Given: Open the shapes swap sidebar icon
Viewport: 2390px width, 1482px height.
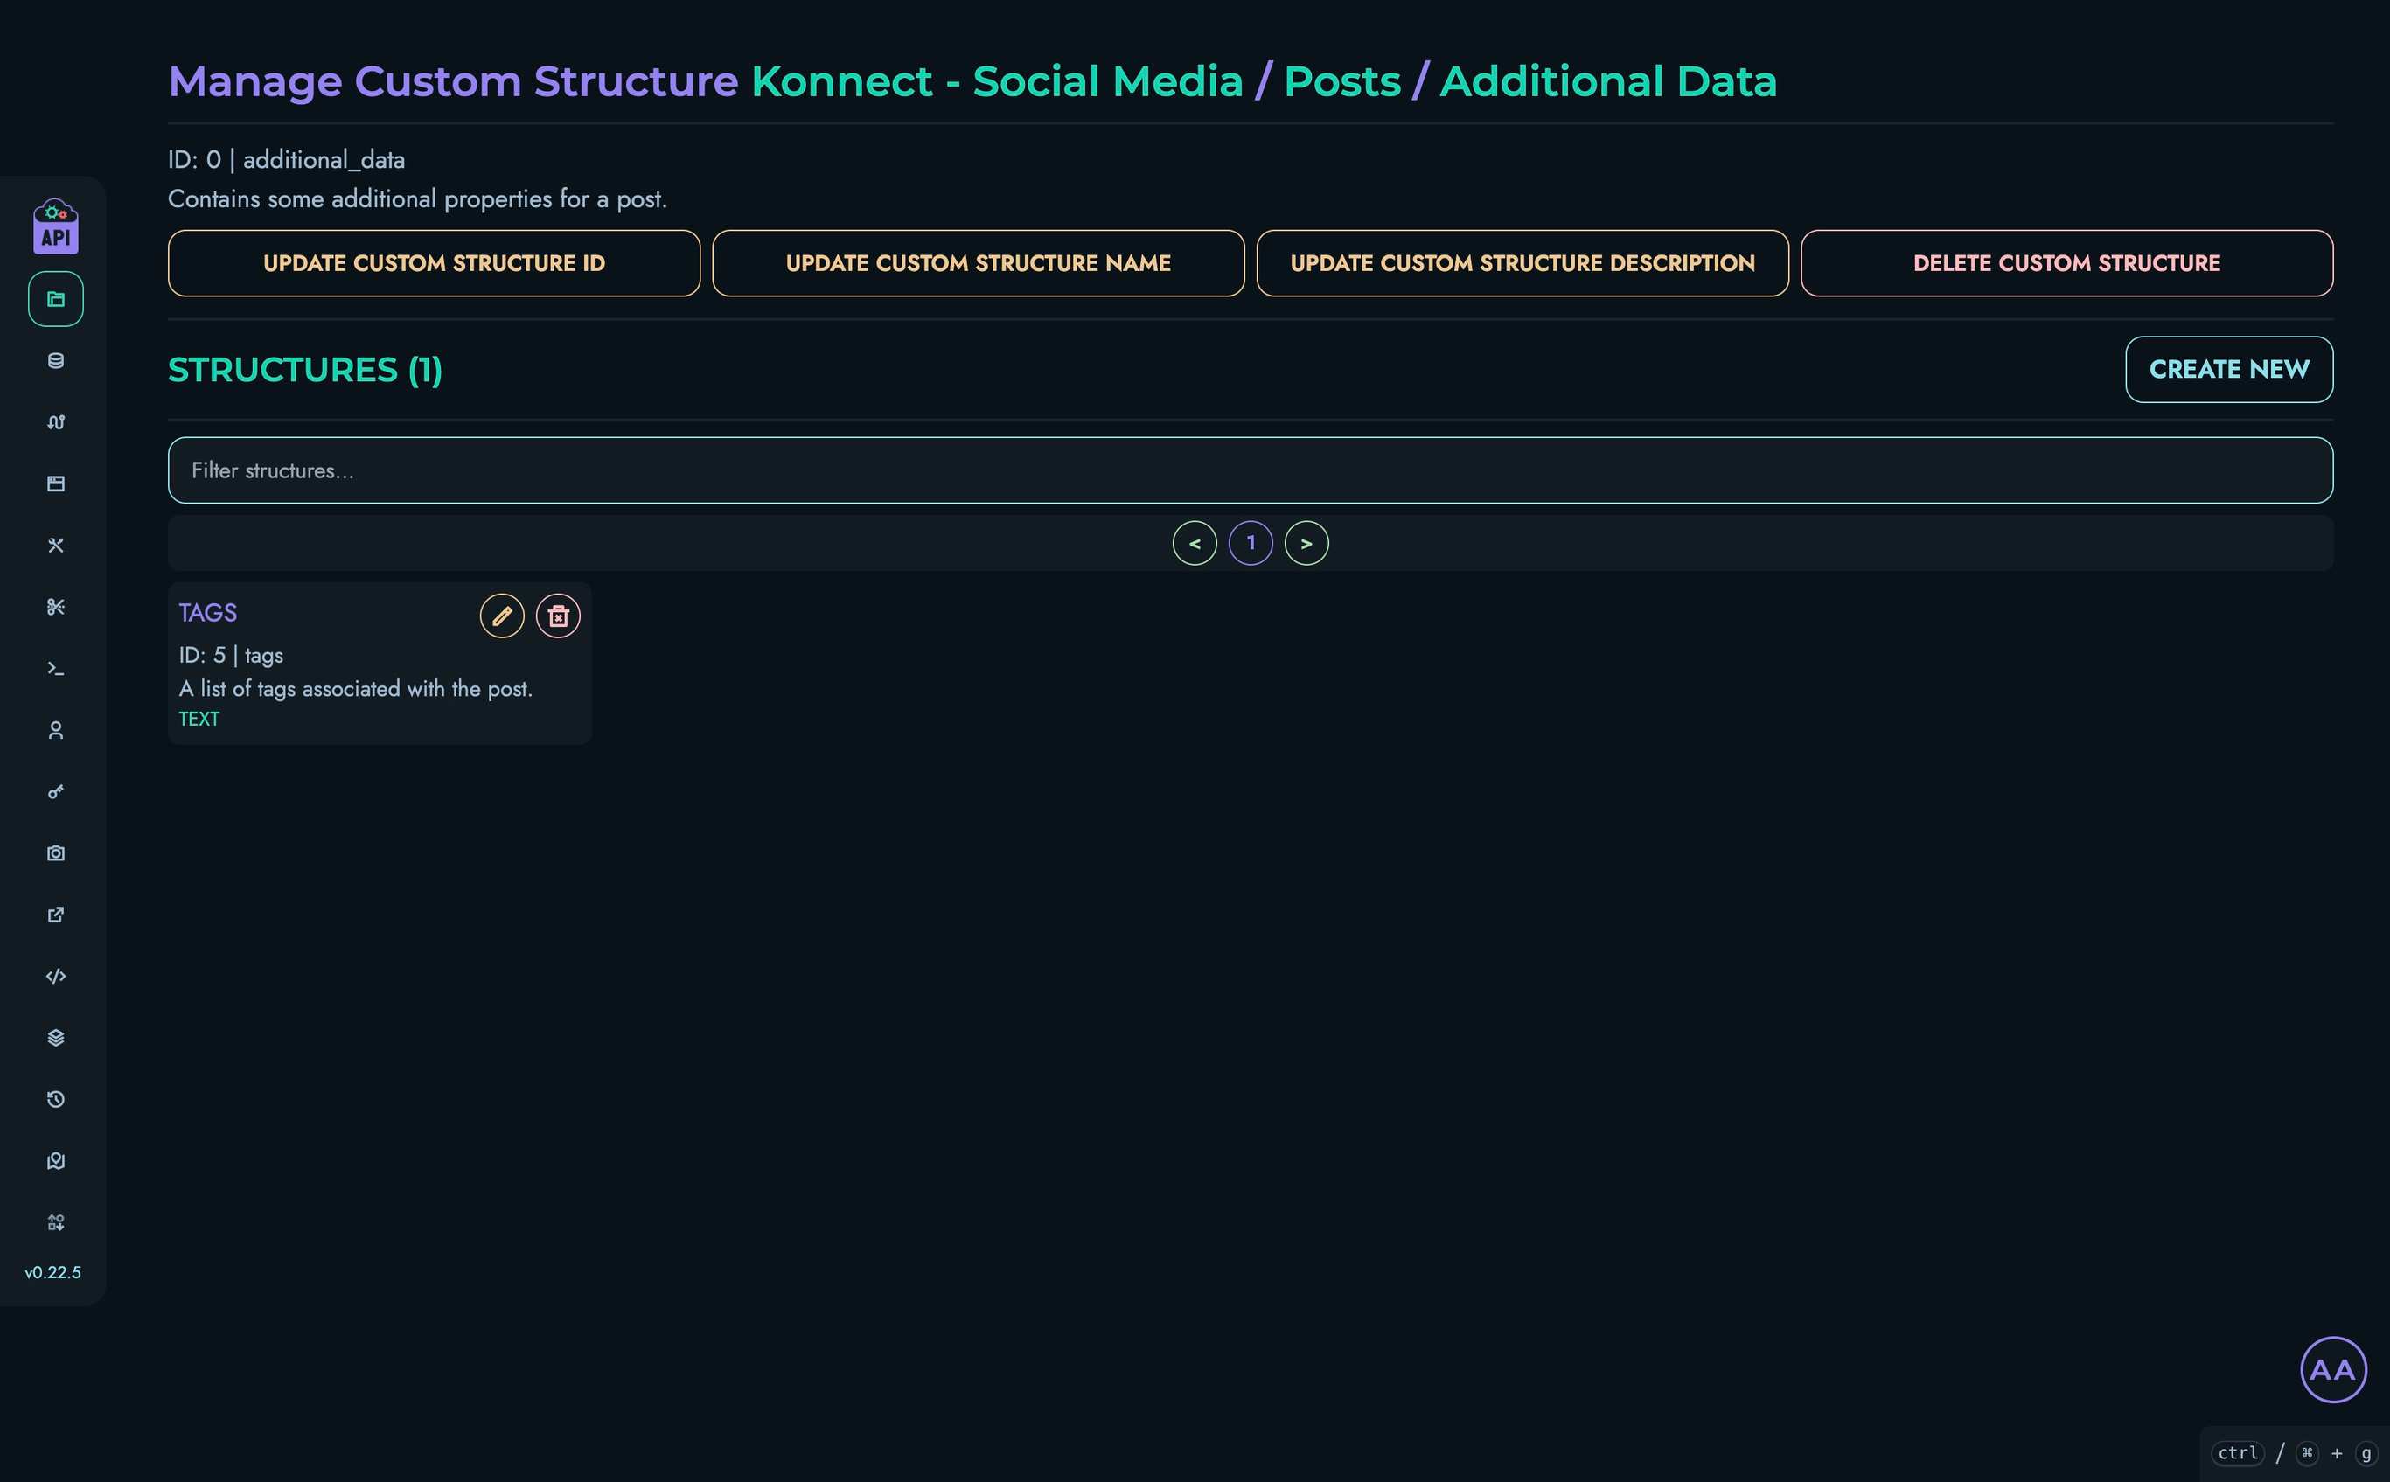Looking at the screenshot, I should [x=56, y=1222].
